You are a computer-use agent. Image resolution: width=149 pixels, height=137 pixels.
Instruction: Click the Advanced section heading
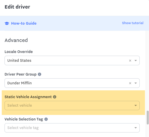coord(16,40)
